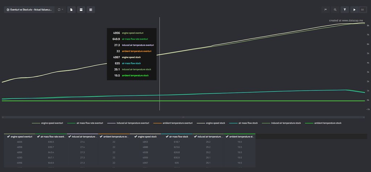Image resolution: width=371 pixels, height=172 pixels.
Task: Click the playback speed field showing 50
Action: tap(362, 10)
